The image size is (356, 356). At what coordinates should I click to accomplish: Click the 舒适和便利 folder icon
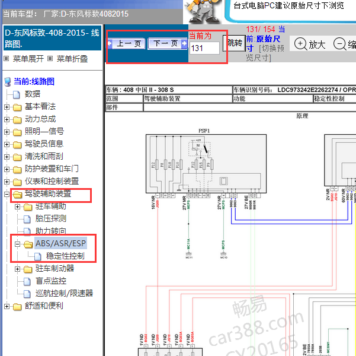click(17, 307)
